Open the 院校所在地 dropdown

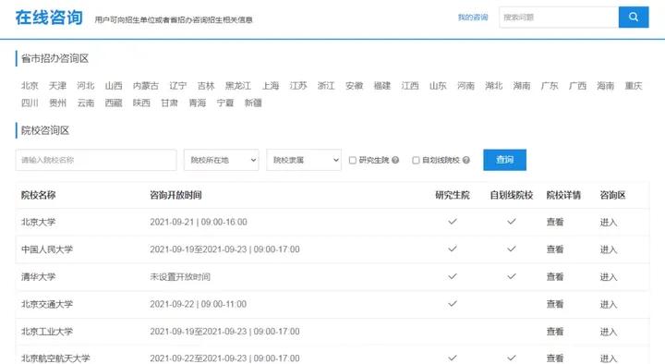pos(222,160)
